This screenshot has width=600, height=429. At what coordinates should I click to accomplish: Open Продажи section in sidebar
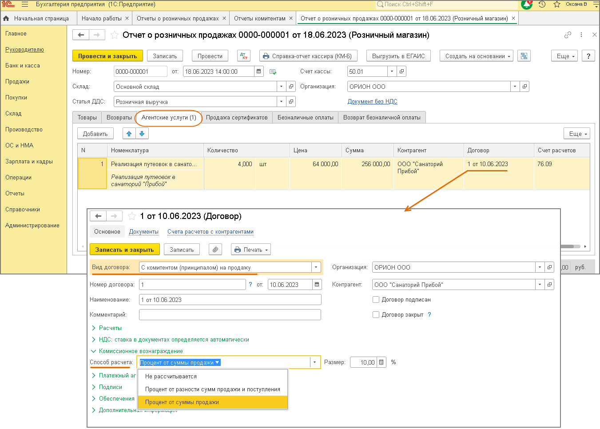pyautogui.click(x=17, y=82)
